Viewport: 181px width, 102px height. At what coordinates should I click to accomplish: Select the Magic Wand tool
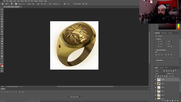click(2, 17)
